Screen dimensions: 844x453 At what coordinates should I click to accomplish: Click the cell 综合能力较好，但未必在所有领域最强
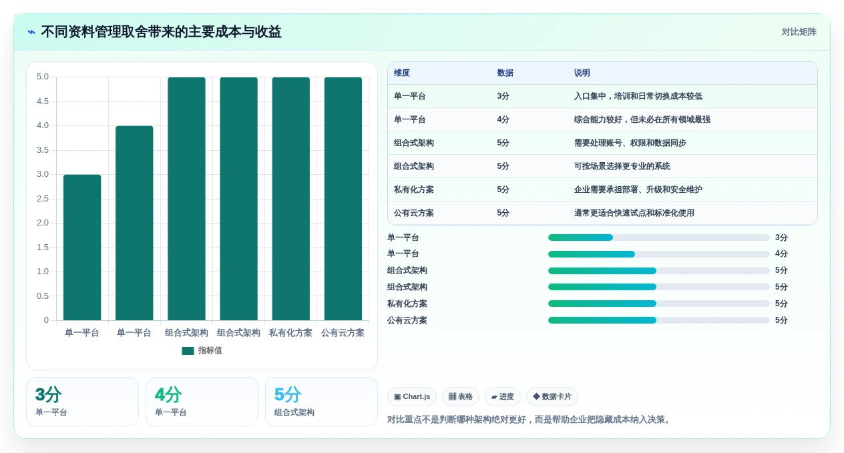pos(642,119)
